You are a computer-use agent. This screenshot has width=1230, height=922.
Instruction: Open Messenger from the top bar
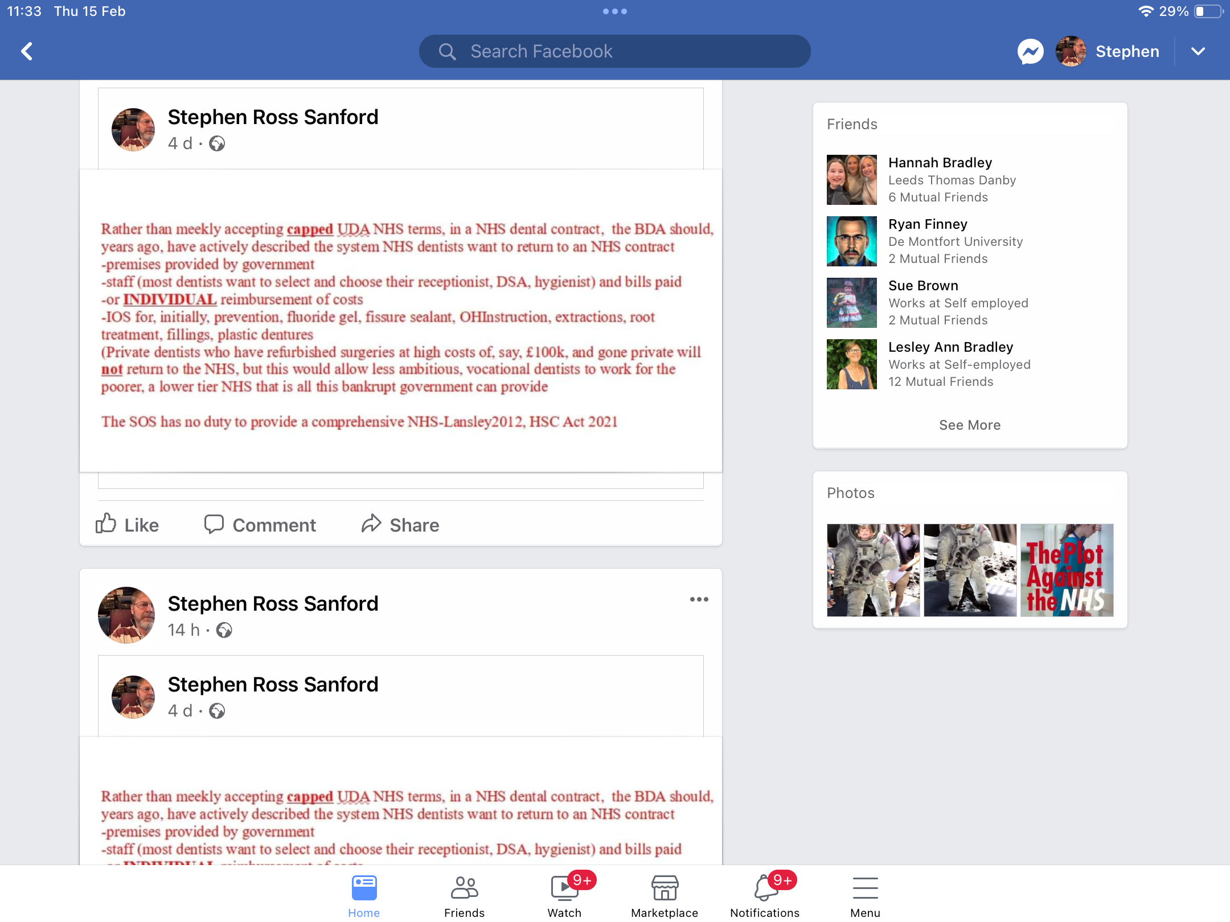coord(1030,52)
